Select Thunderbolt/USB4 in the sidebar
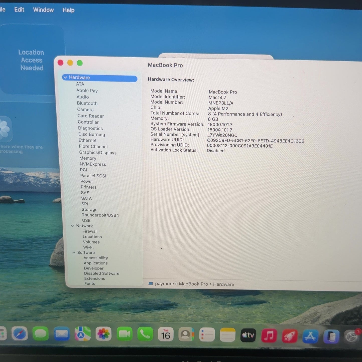 [100, 215]
